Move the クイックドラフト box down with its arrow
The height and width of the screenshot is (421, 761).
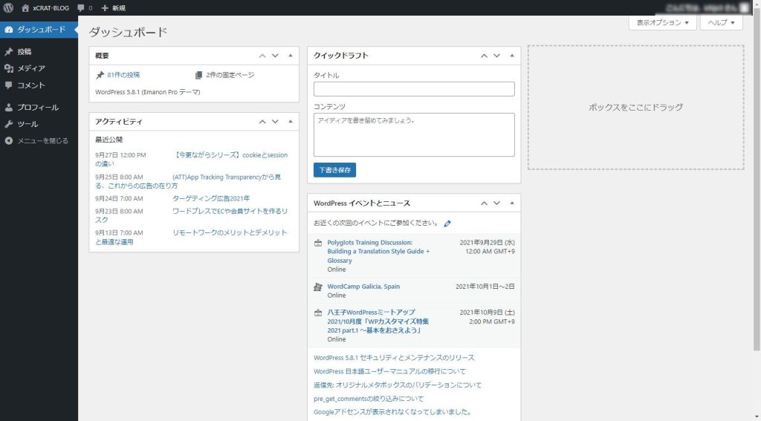point(496,56)
